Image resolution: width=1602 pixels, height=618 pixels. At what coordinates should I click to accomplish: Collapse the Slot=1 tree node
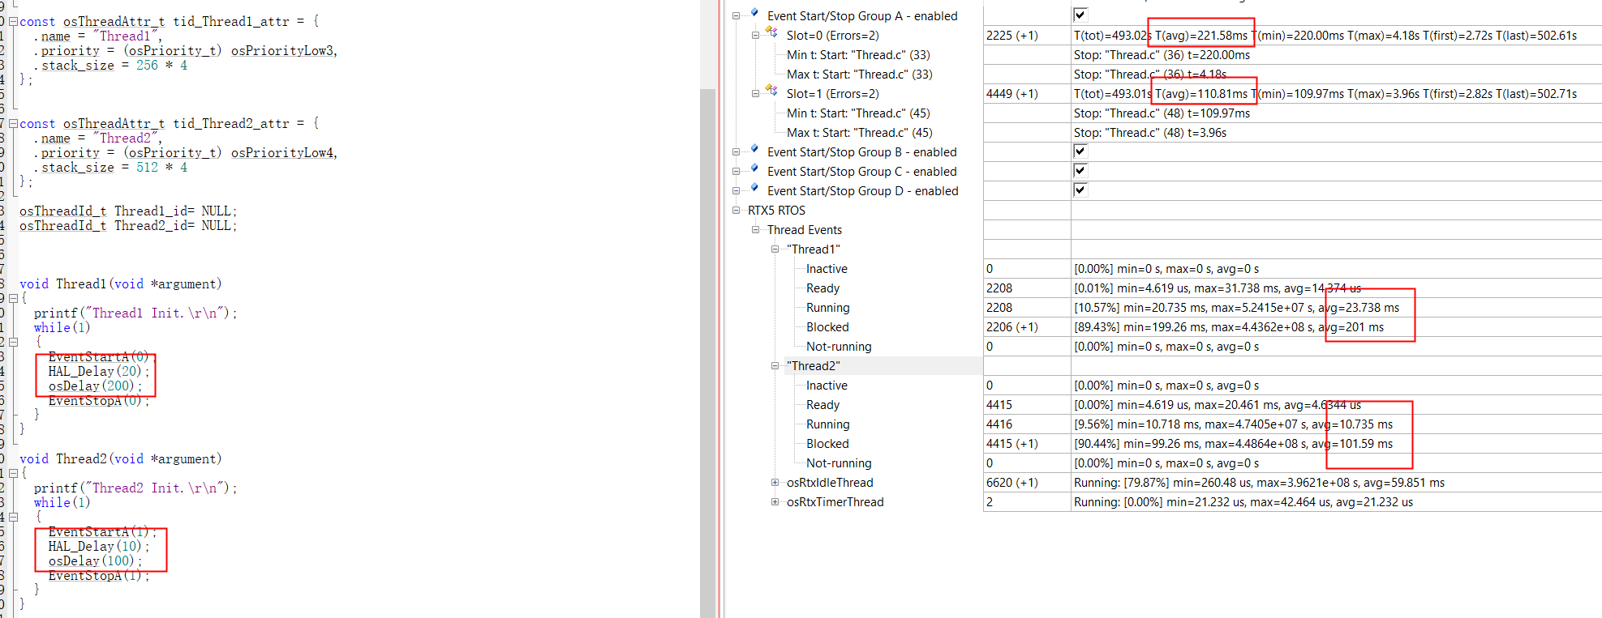pyautogui.click(x=755, y=94)
